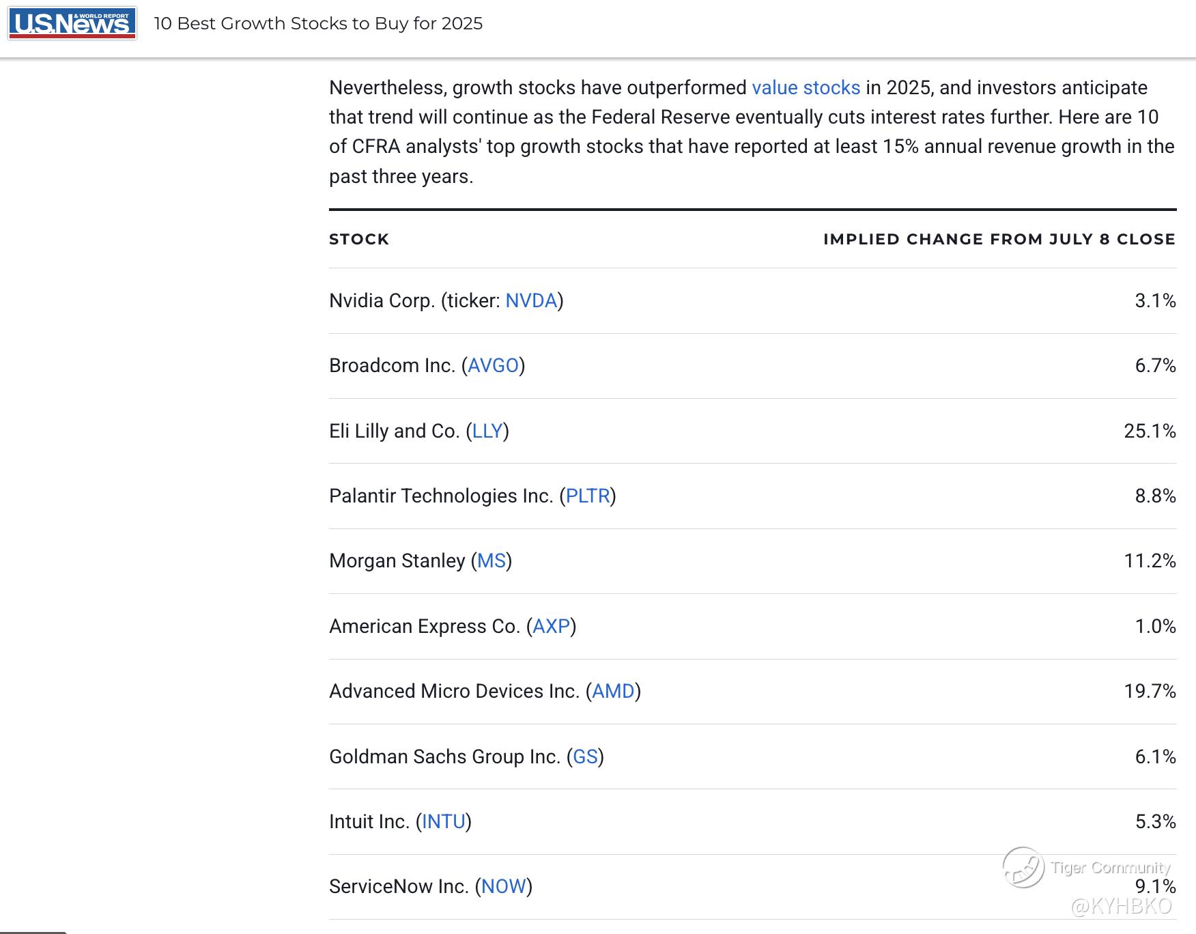Click Eli Lilly's 25.1% implied change value
The image size is (1196, 934).
coord(1150,431)
